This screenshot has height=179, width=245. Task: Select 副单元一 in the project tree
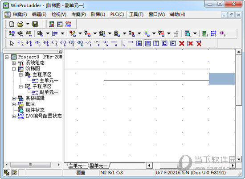point(49,92)
